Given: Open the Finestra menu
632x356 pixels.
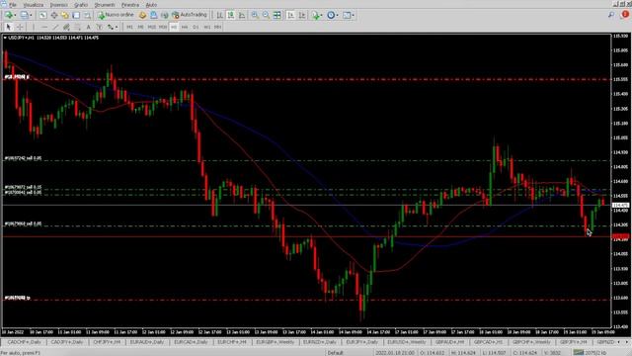Looking at the screenshot, I should pyautogui.click(x=130, y=5).
